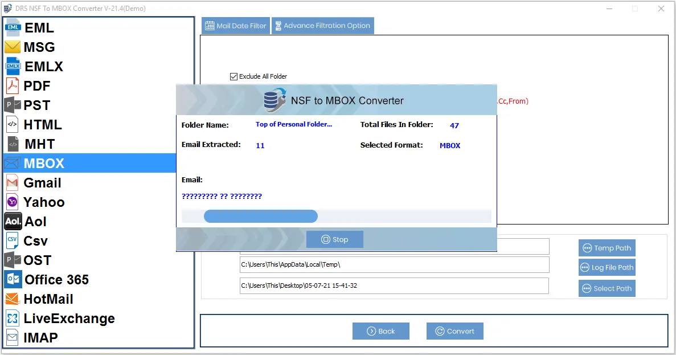
Task: Select the HotMail icon
Action: (x=13, y=299)
